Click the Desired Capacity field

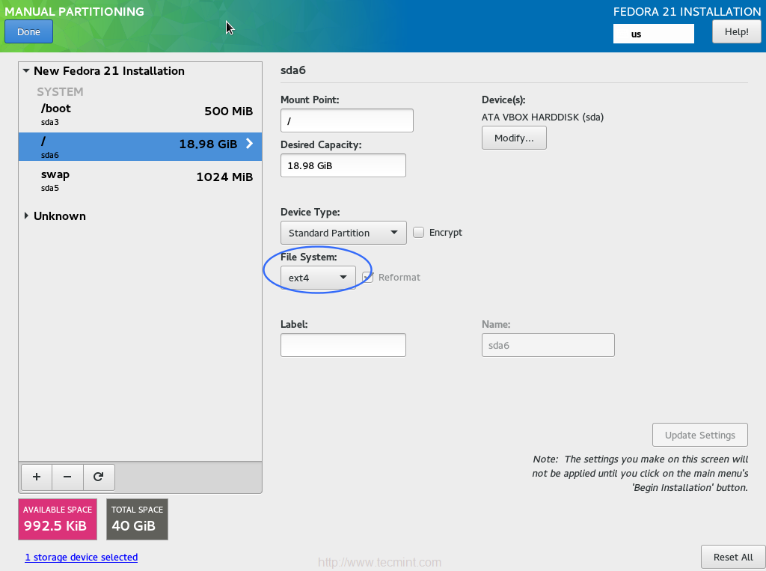(343, 165)
